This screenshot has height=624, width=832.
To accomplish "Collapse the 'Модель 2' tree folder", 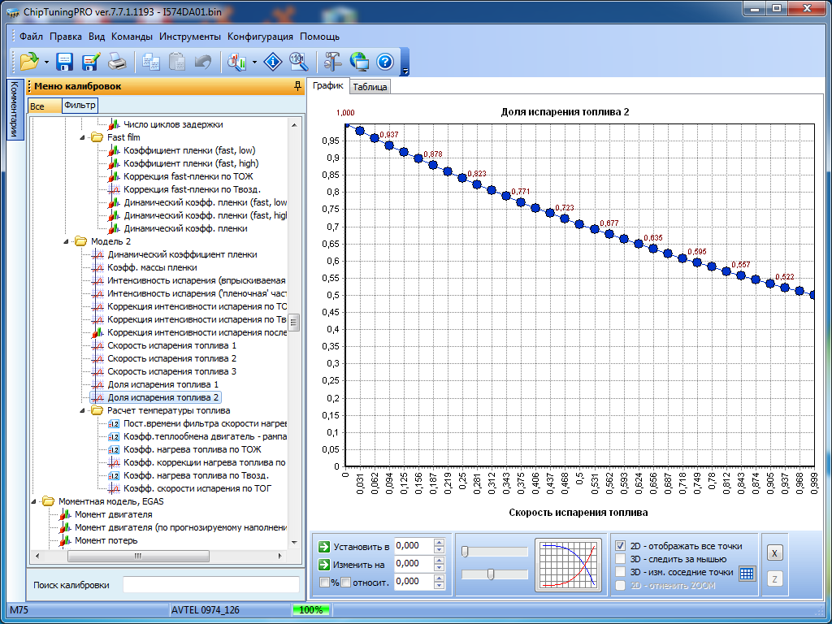I will [67, 241].
